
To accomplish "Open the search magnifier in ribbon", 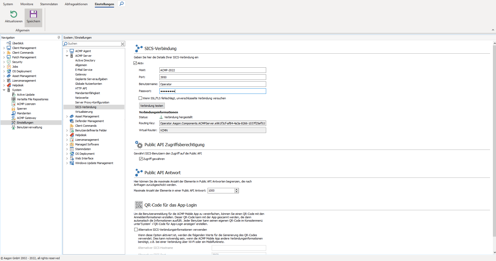I will tap(122, 4).
